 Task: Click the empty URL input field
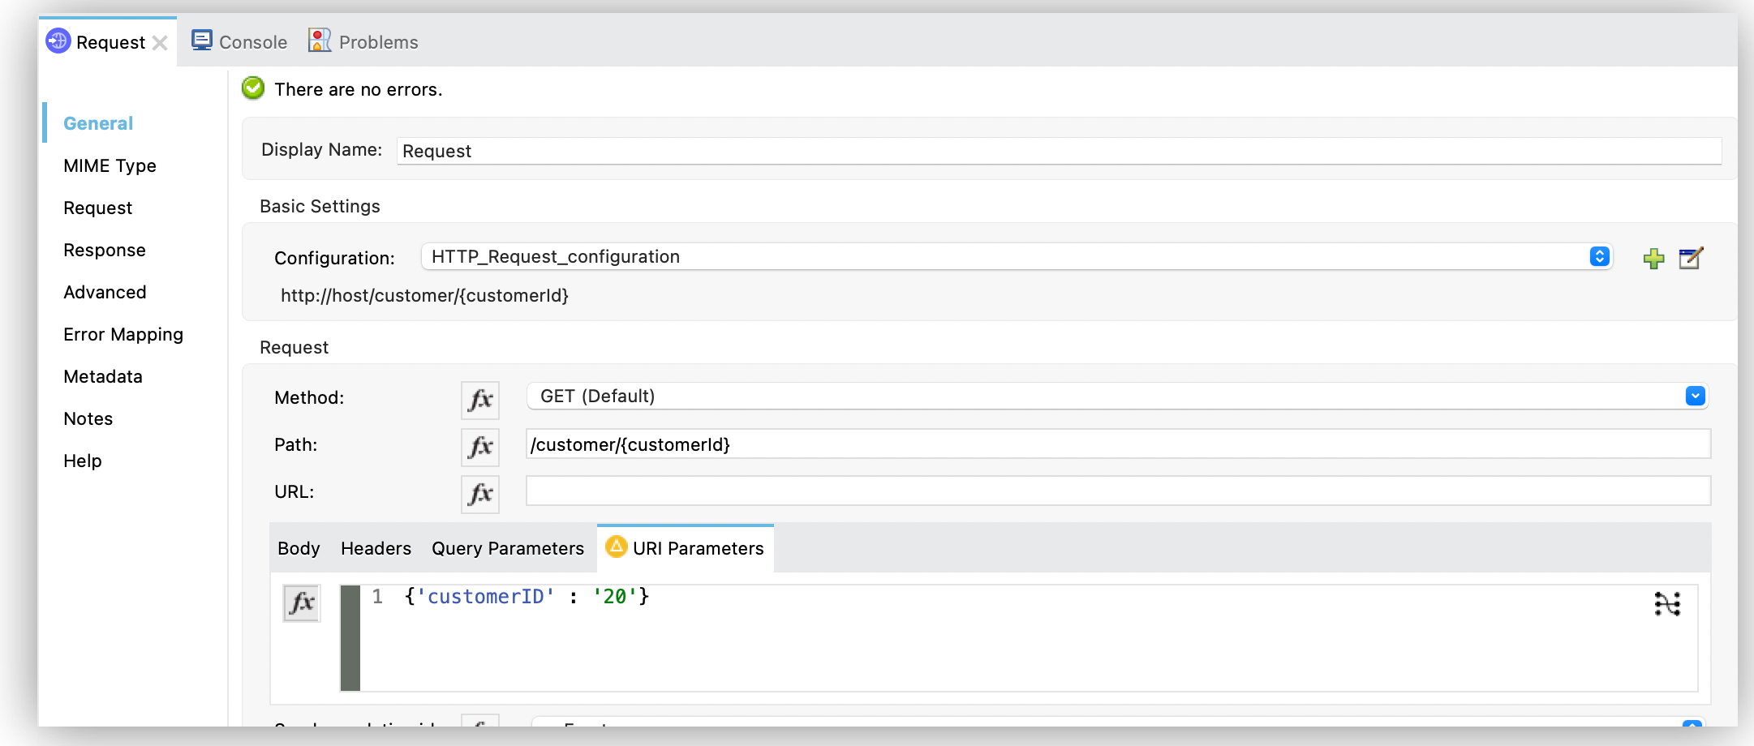(x=1118, y=491)
